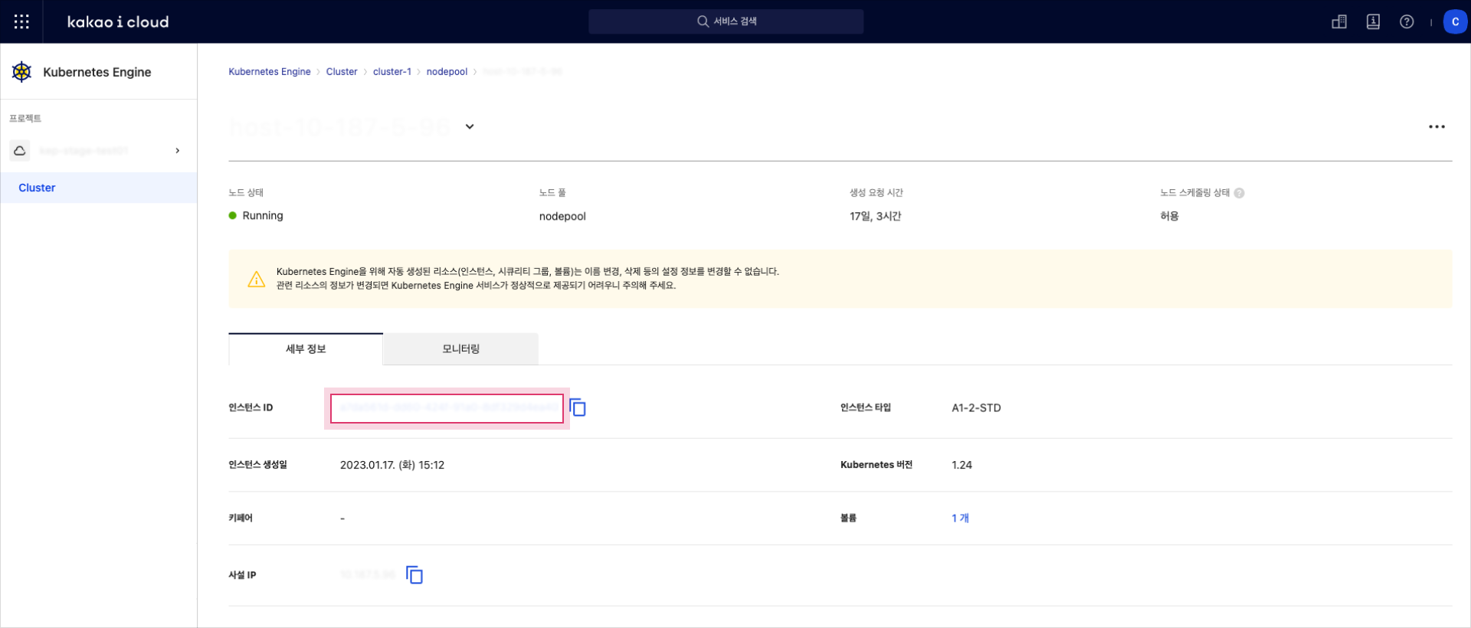1471x628 pixels.
Task: Click the node scheduling status help icon
Action: (x=1239, y=193)
